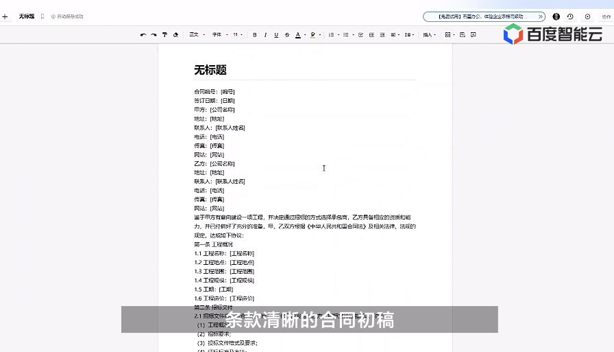614x352 pixels.
Task: Click the 1.5 工期 line
Action: click(x=213, y=290)
